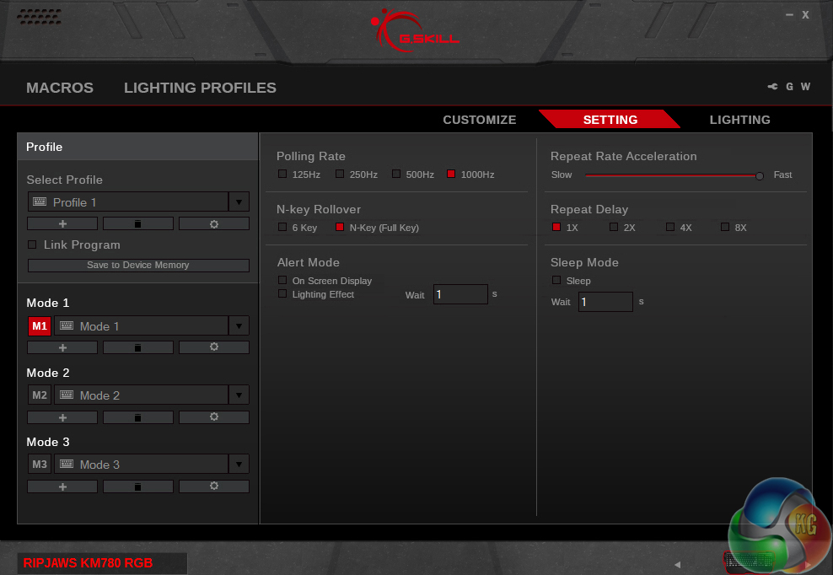Set polling rate to 125Hz
Viewport: 833px width, 575px height.
(x=282, y=174)
